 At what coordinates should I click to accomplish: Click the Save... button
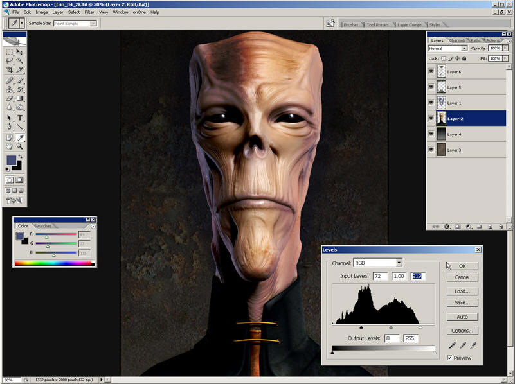tap(462, 302)
